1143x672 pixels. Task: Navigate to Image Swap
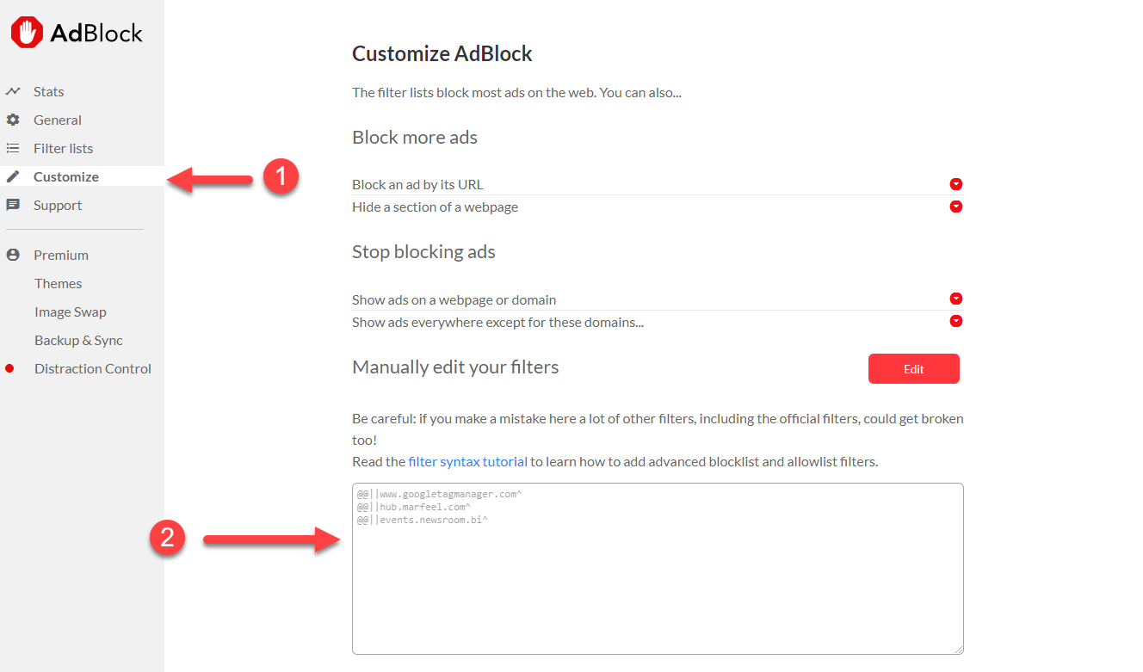coord(70,311)
